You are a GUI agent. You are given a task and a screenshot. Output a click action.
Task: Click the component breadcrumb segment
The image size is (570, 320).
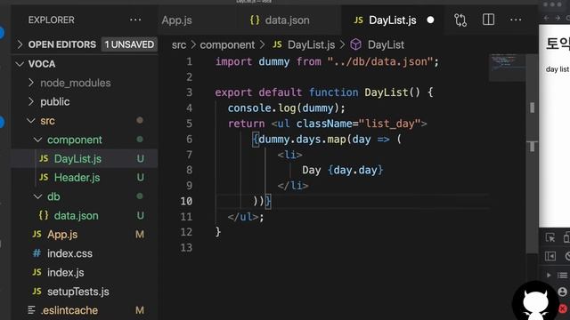227,45
